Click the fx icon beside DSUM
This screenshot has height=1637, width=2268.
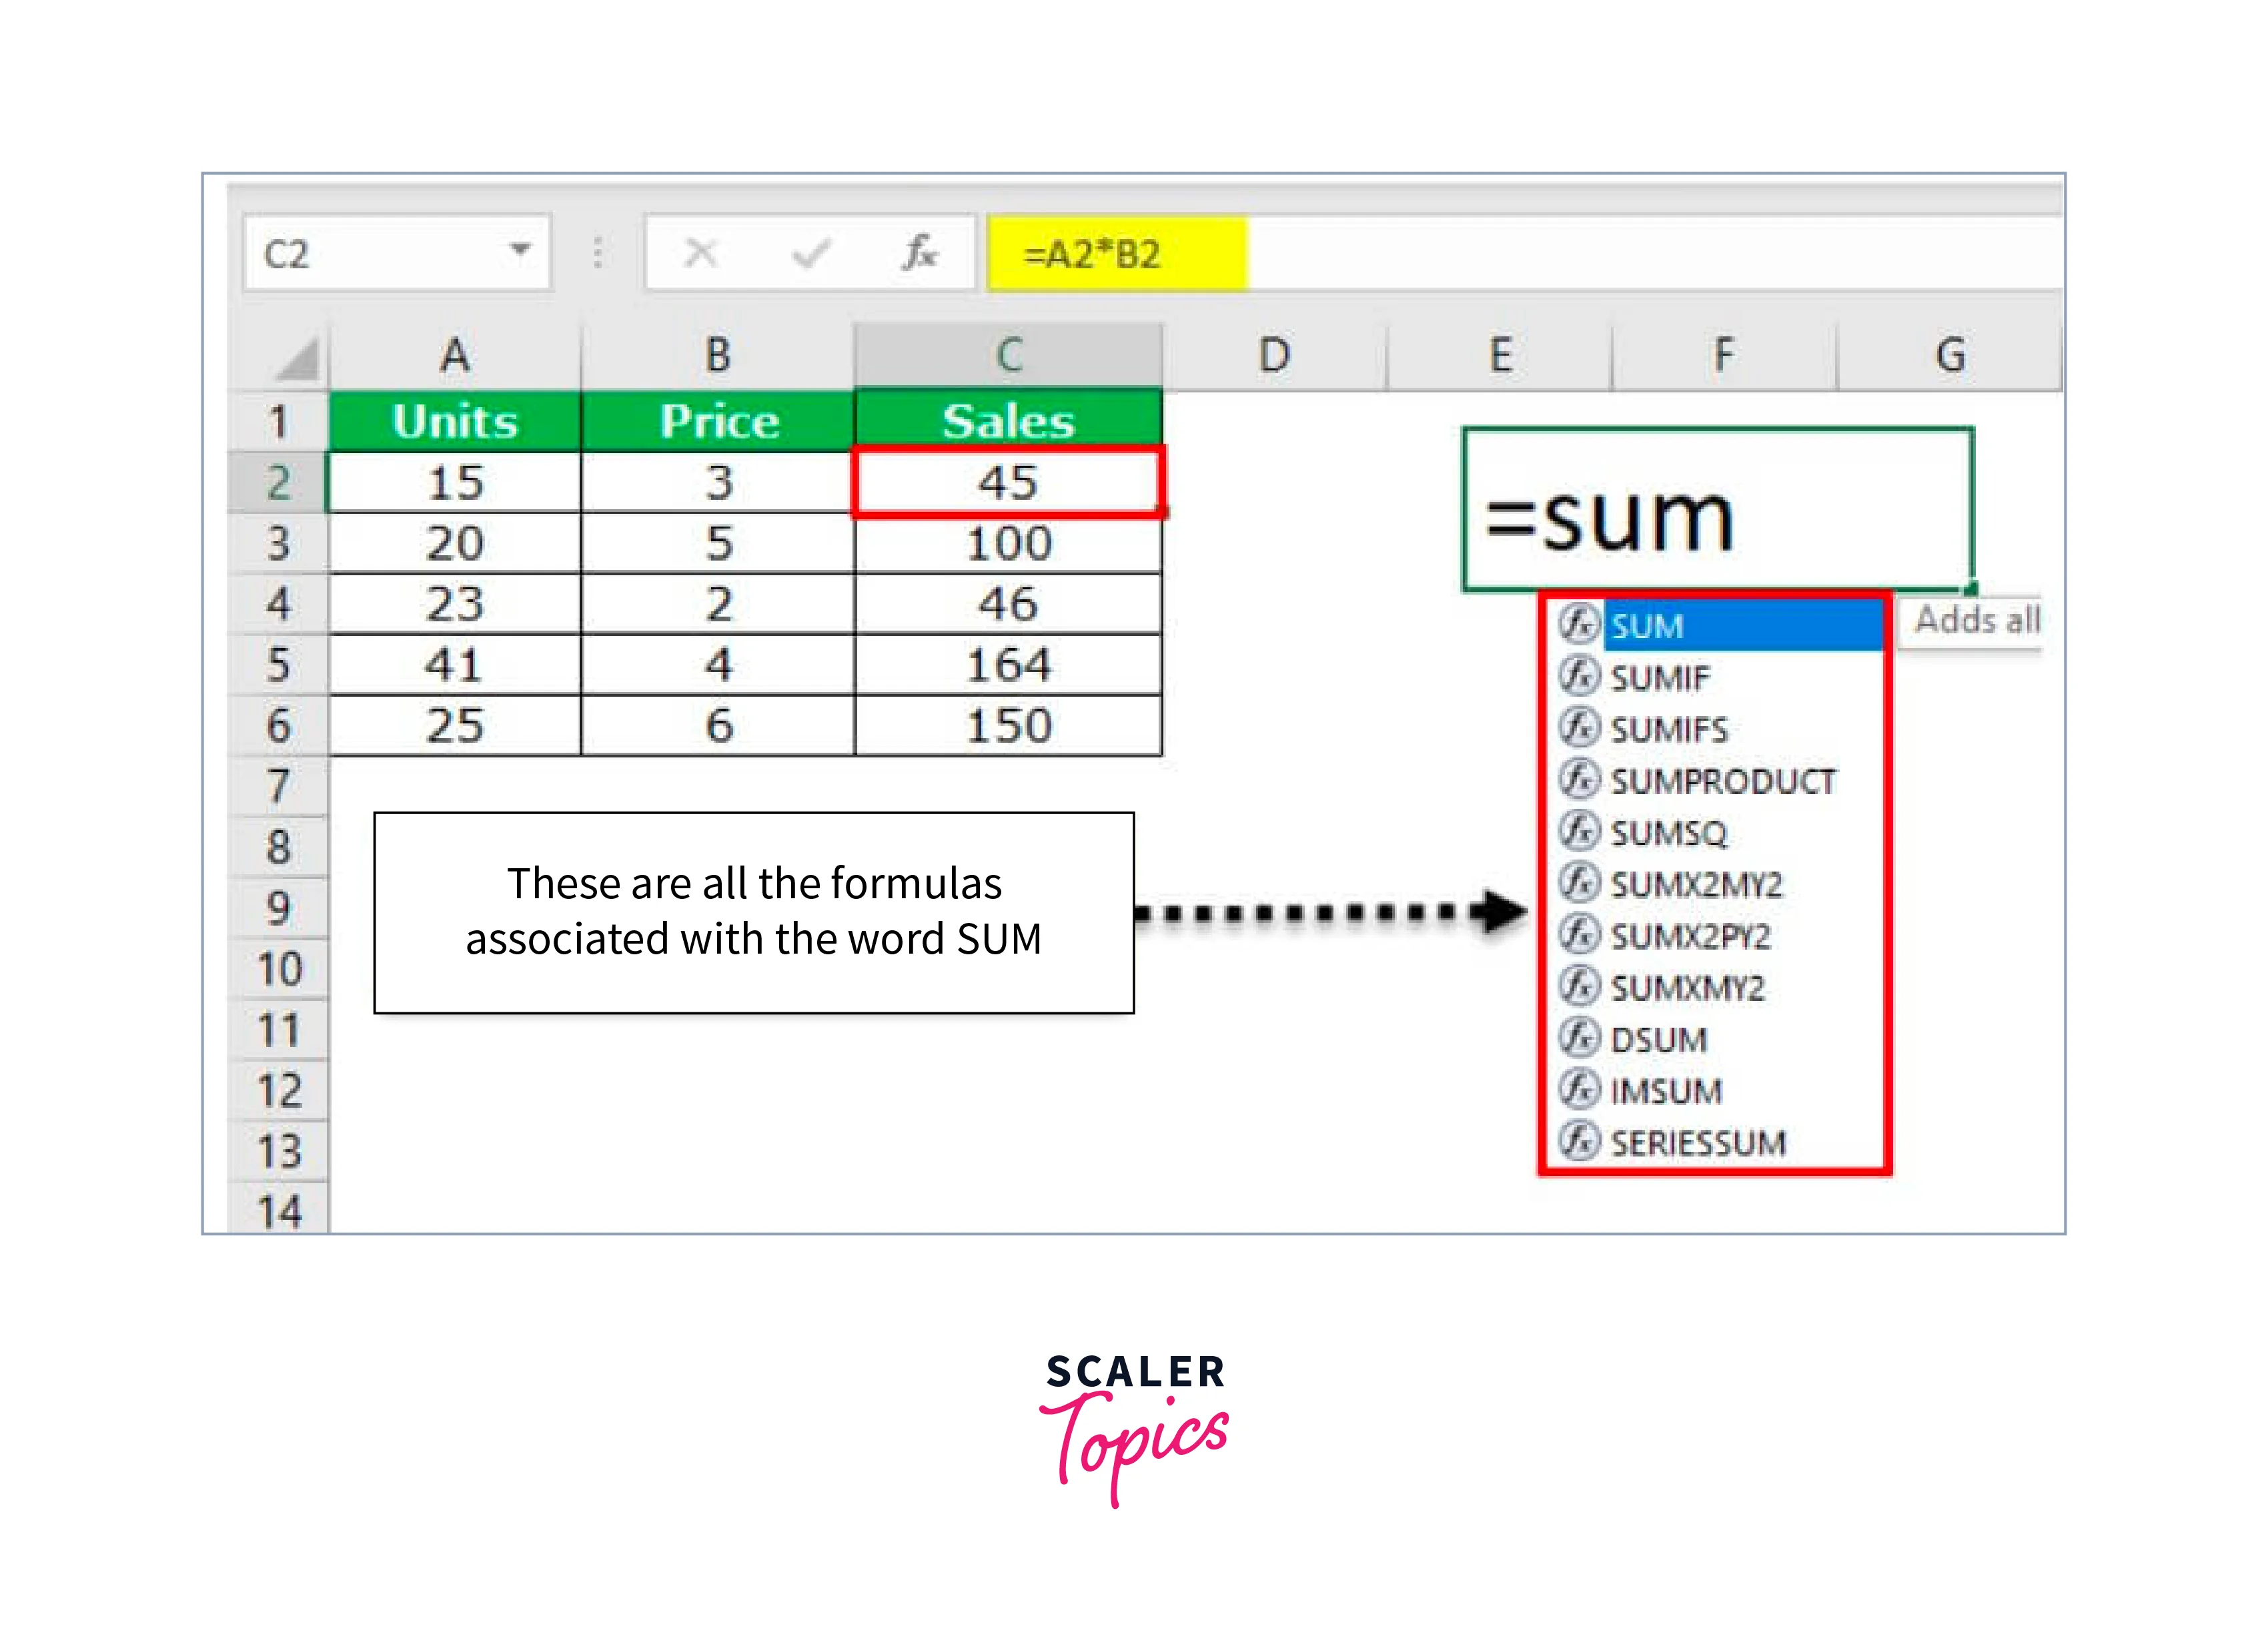tap(1578, 1038)
